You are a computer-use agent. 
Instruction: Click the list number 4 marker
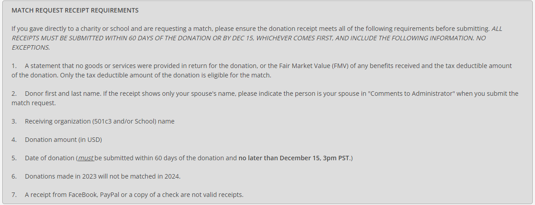click(14, 140)
